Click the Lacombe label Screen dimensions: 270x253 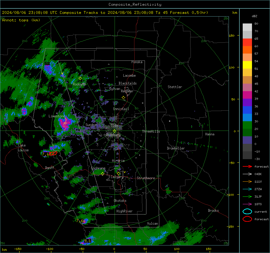129,76
